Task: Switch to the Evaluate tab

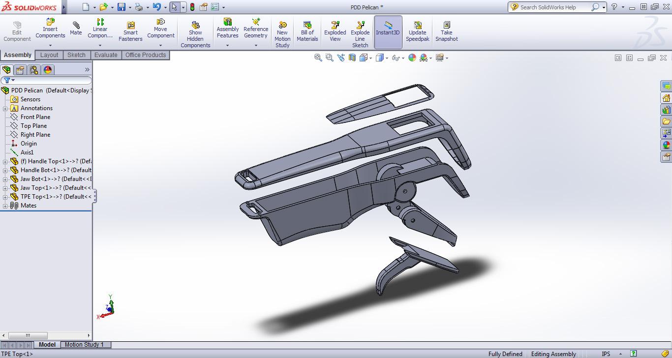Action: tap(106, 55)
